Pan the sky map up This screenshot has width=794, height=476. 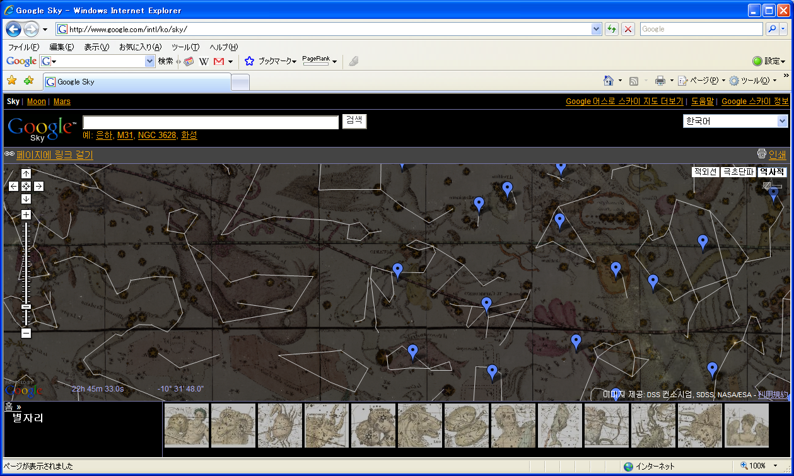26,173
